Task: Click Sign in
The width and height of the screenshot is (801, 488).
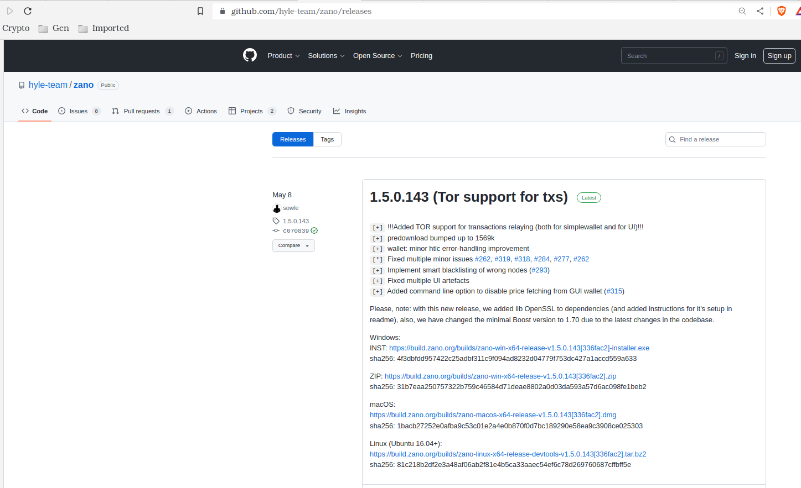Action: [x=745, y=56]
